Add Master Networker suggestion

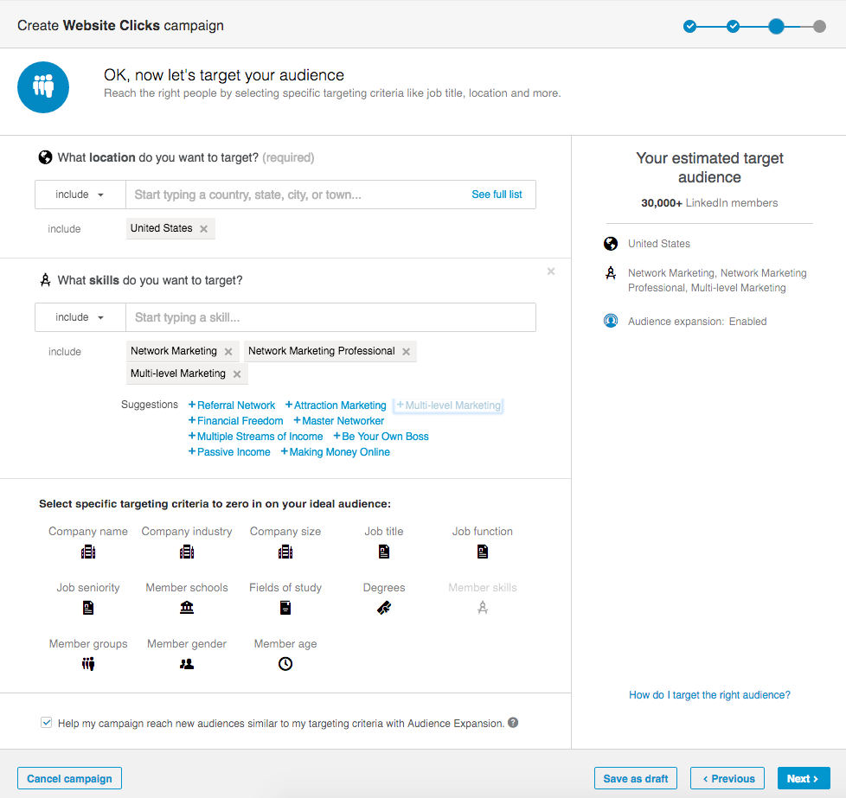(x=339, y=421)
